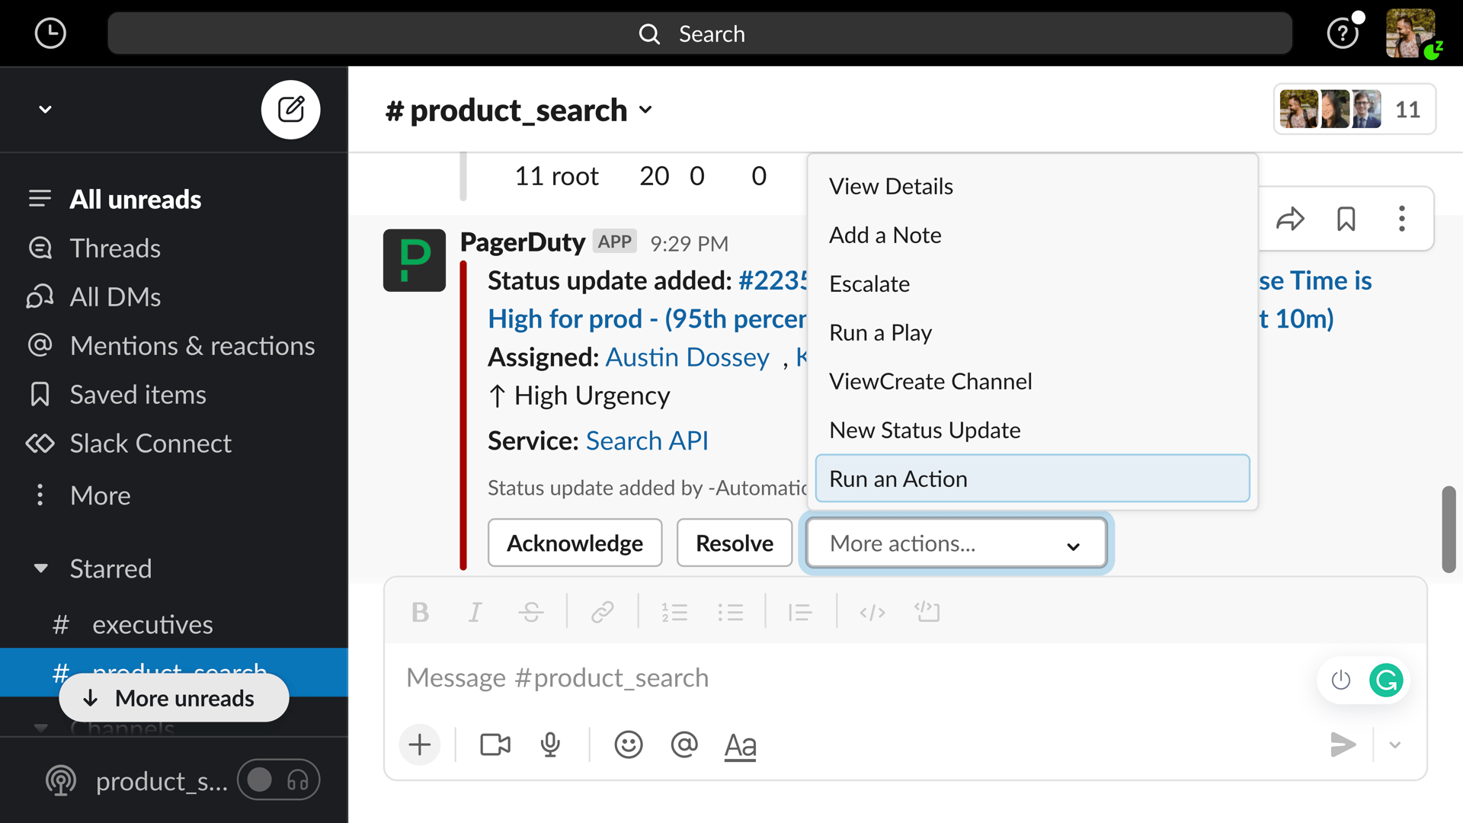Image resolution: width=1463 pixels, height=823 pixels.
Task: Click the microphone audio clip icon
Action: [x=550, y=745]
